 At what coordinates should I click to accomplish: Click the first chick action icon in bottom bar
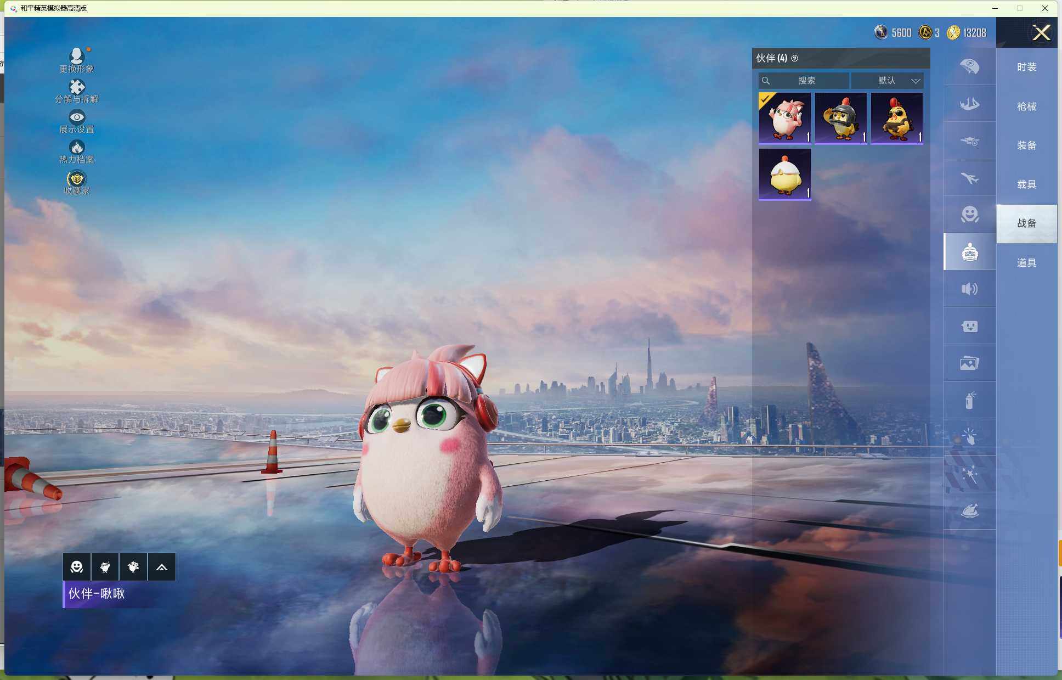pyautogui.click(x=105, y=567)
